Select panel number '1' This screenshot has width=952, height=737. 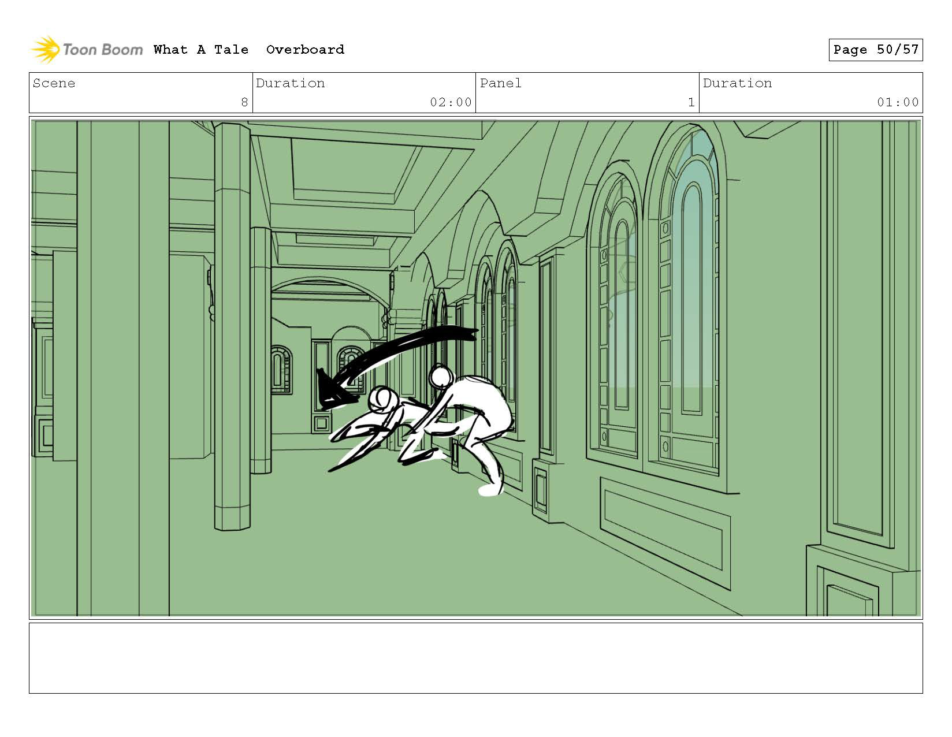[691, 102]
